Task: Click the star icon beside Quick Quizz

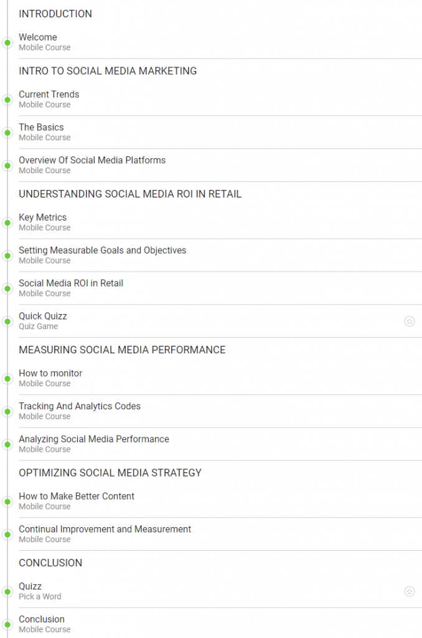Action: click(x=409, y=321)
